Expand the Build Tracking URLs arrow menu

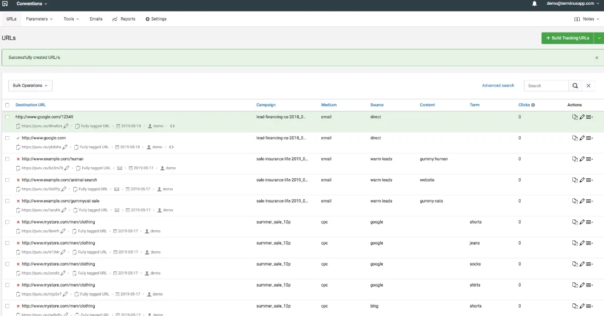pyautogui.click(x=599, y=38)
